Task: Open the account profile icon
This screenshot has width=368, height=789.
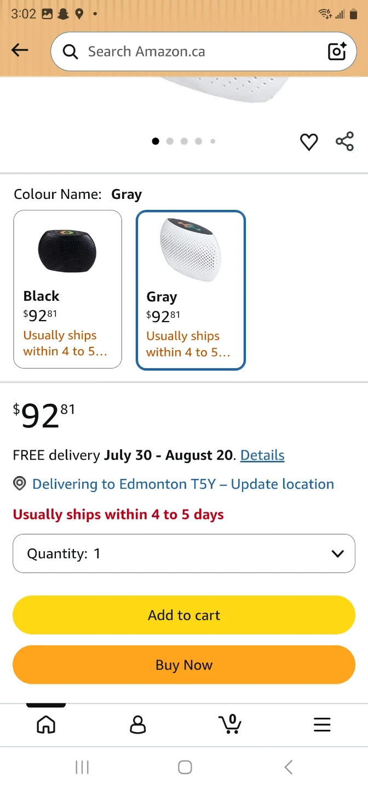Action: point(138,724)
